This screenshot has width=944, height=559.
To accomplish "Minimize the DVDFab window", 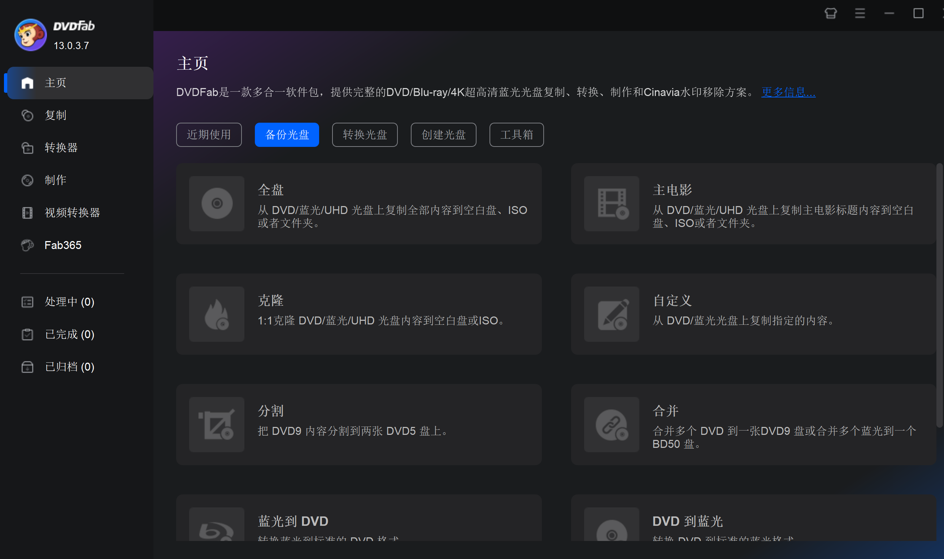I will coord(889,14).
